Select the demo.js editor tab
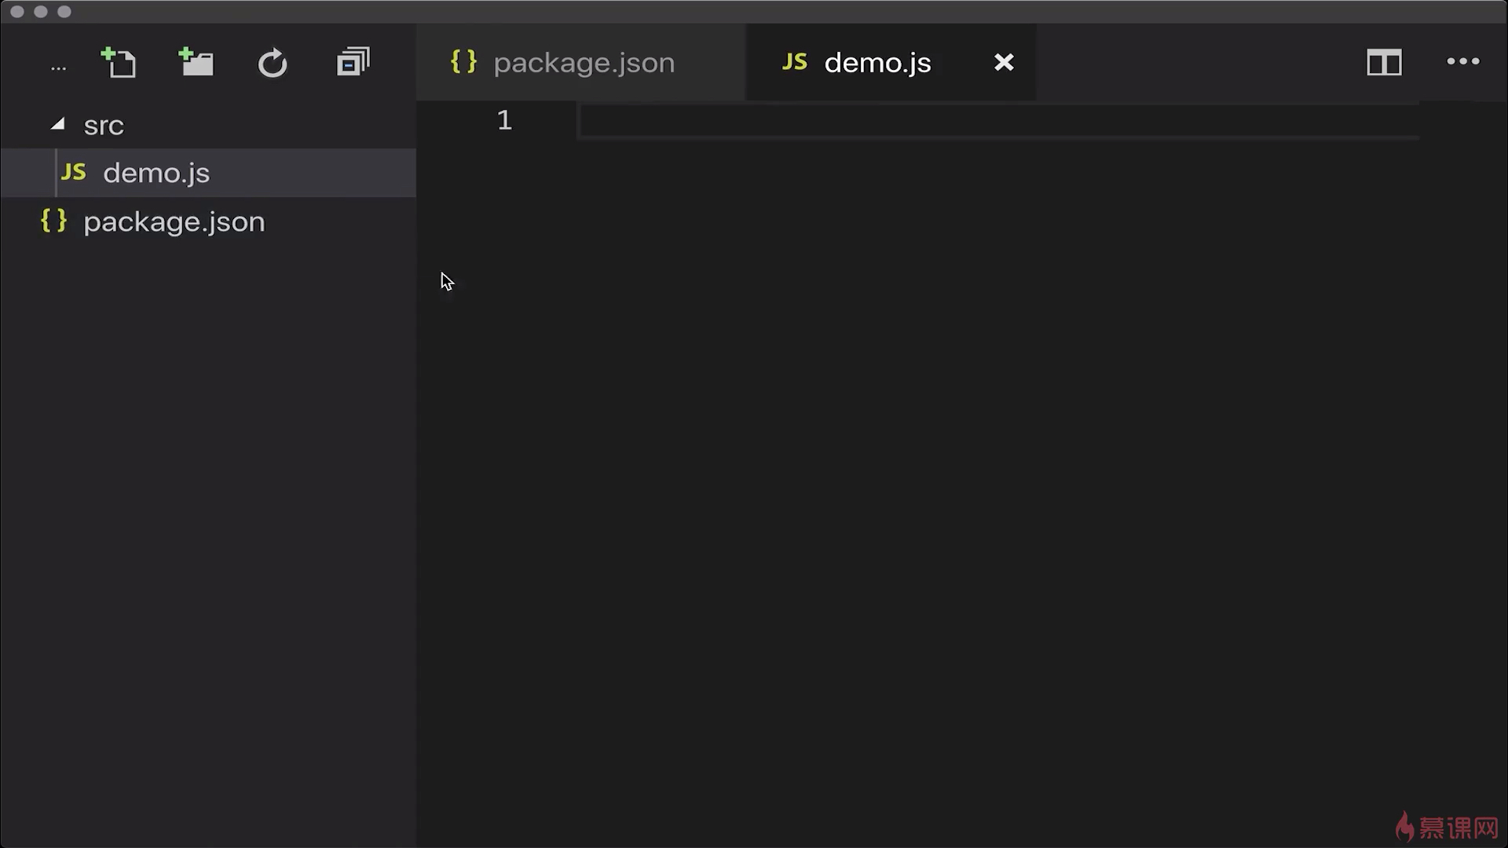Viewport: 1508px width, 848px height. pos(877,63)
